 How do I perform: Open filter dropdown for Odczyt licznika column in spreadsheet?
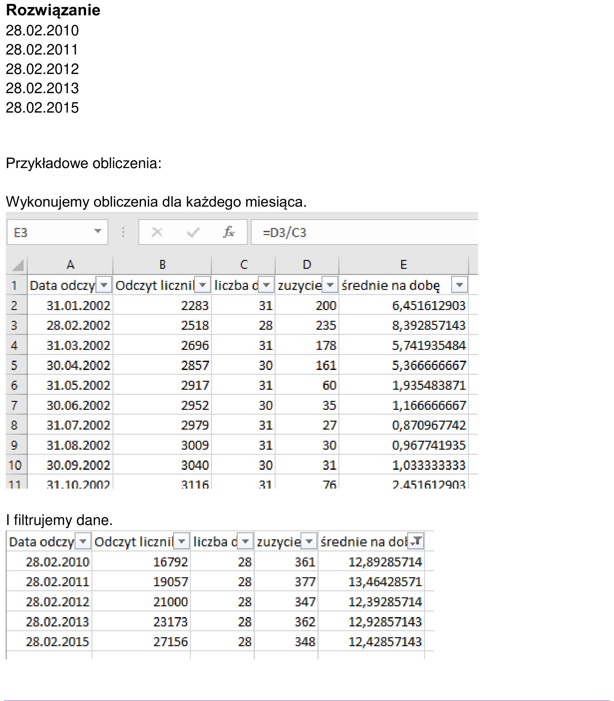pyautogui.click(x=203, y=285)
